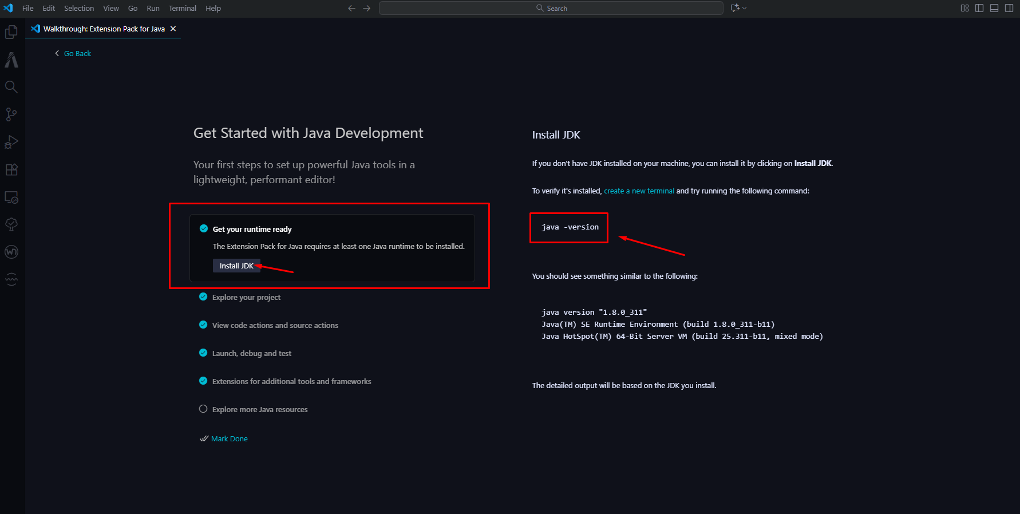Toggle the checkmark for Explore your project
Screen dimensions: 1020x514
point(203,296)
